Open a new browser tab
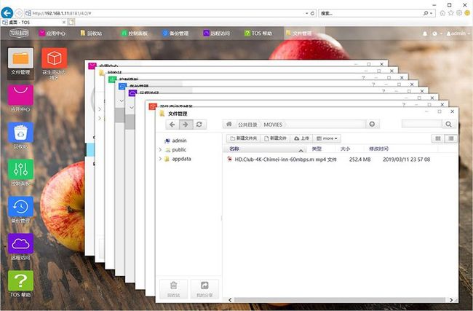Image resolution: width=473 pixels, height=311 pixels. (71, 22)
